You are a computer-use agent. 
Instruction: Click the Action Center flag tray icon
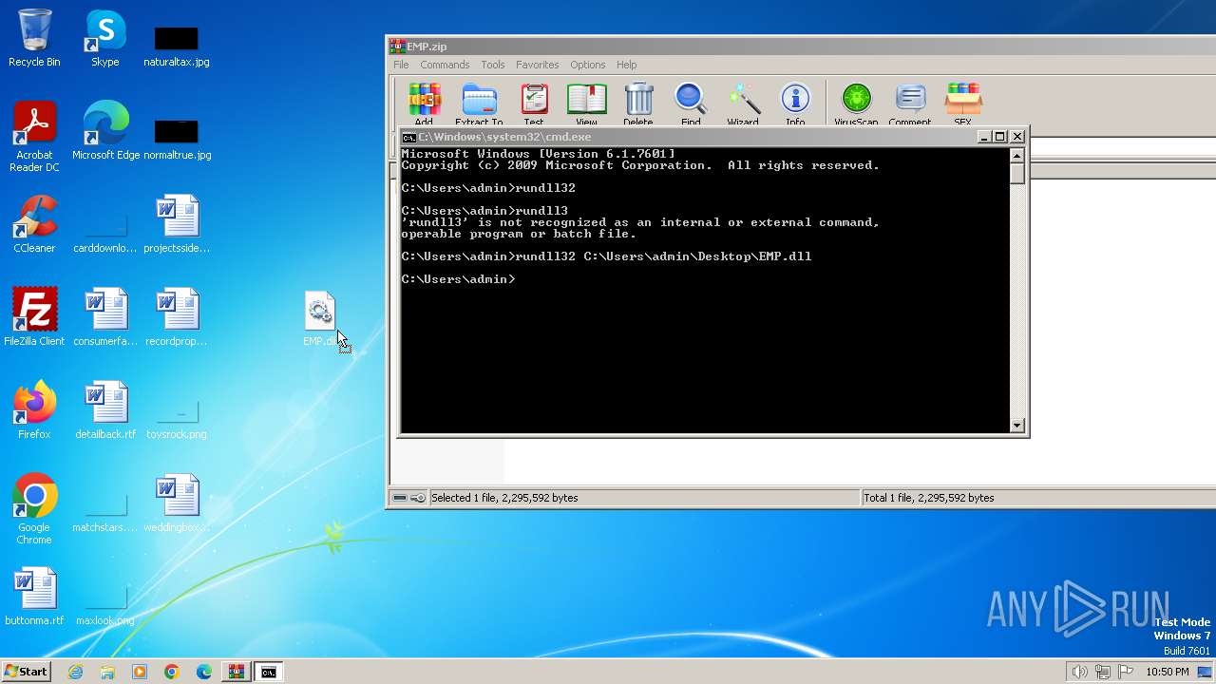pyautogui.click(x=1126, y=672)
